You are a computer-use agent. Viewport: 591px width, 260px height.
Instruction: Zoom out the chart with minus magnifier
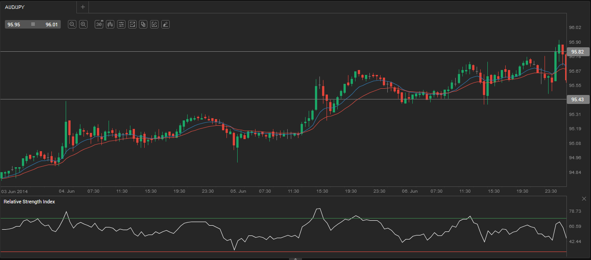click(x=72, y=25)
